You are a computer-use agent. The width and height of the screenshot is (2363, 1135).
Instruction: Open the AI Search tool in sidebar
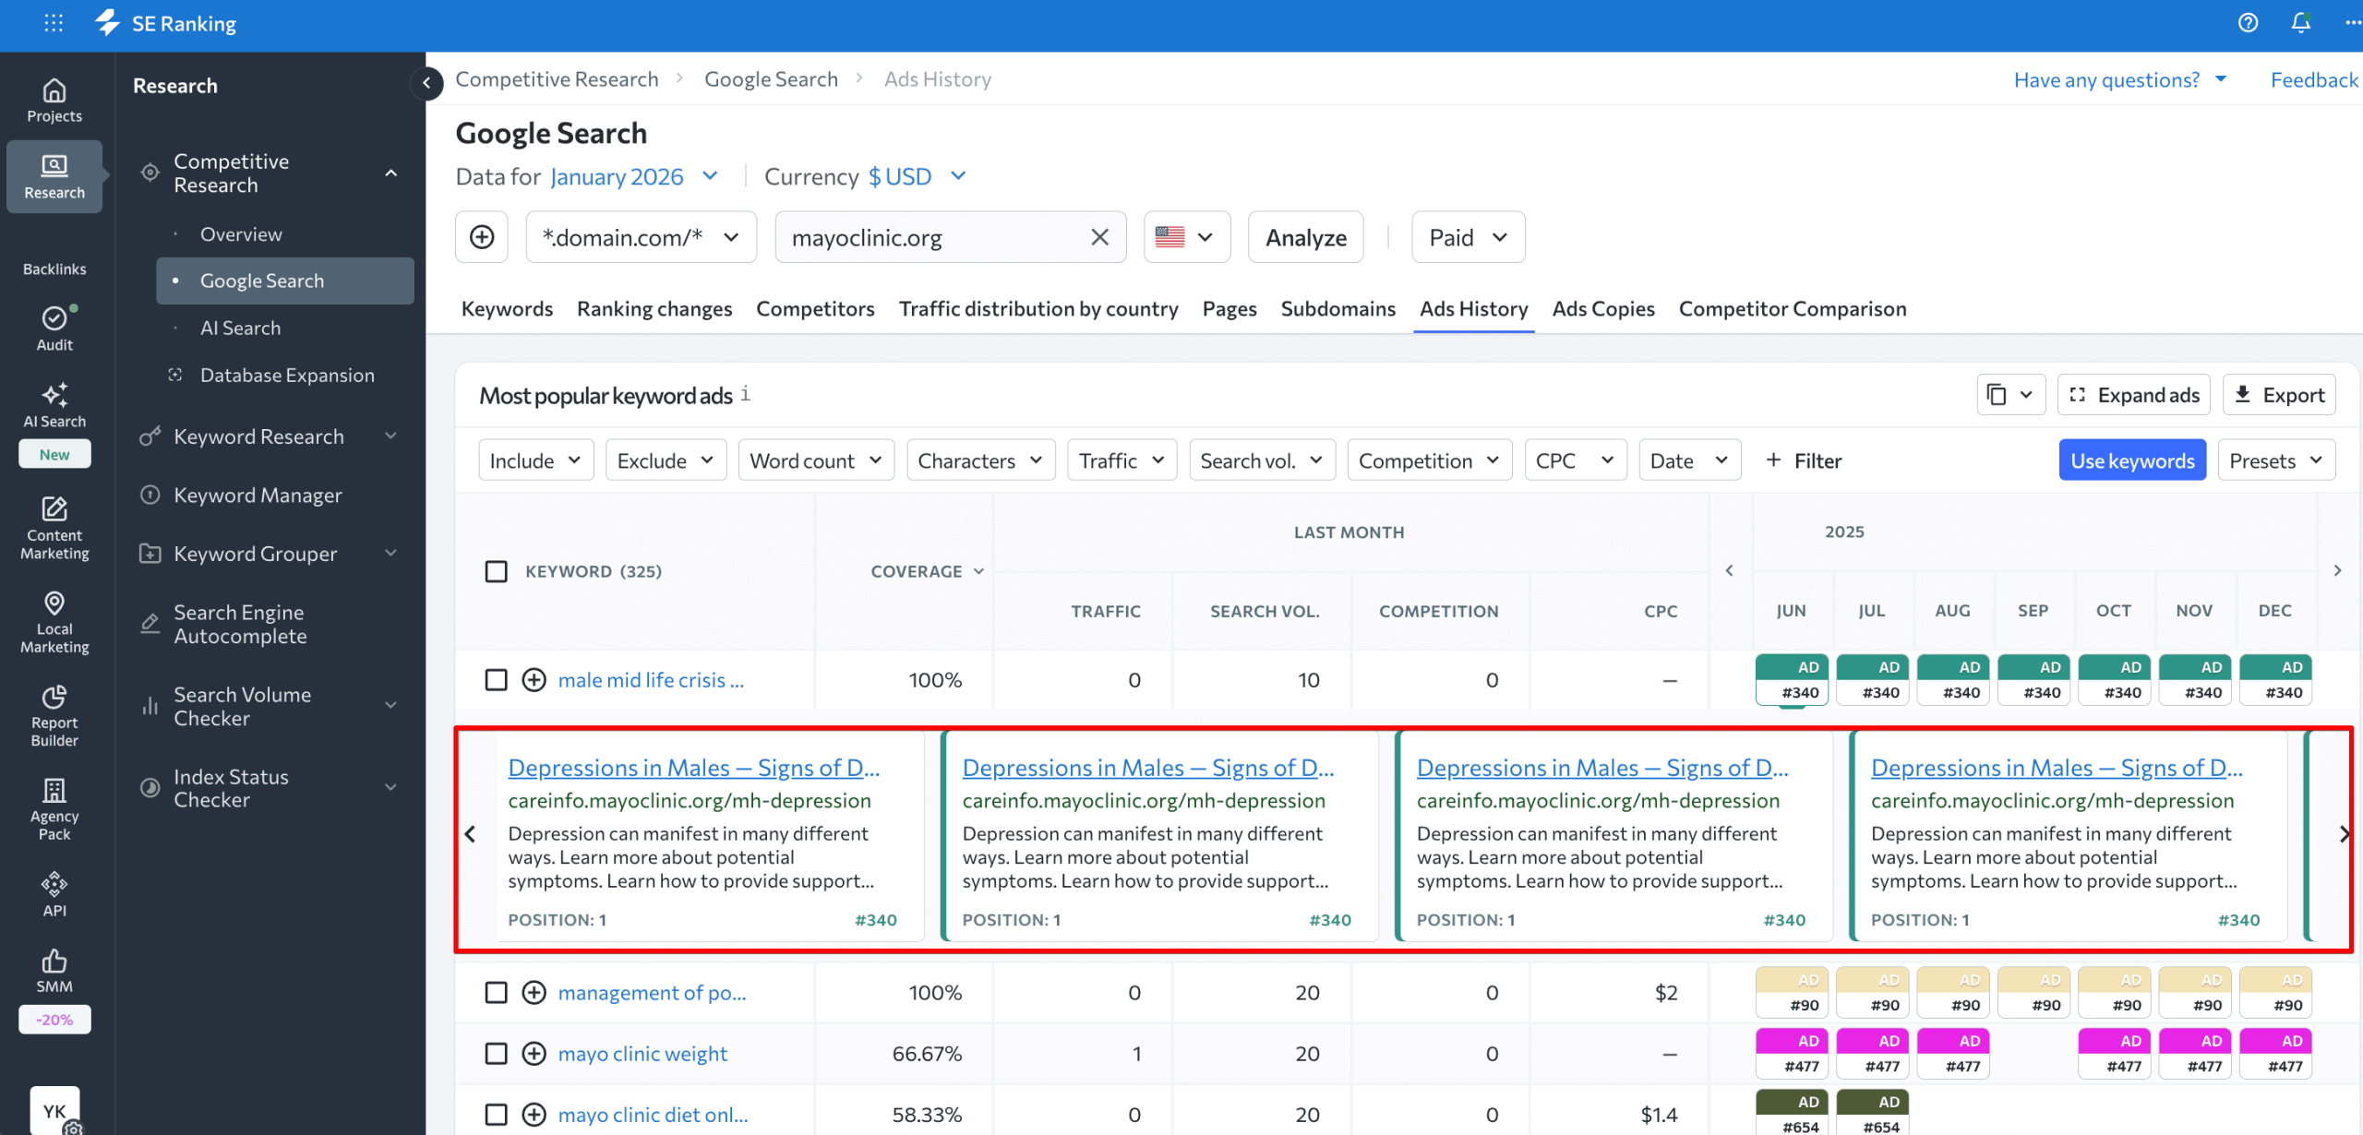[x=54, y=406]
